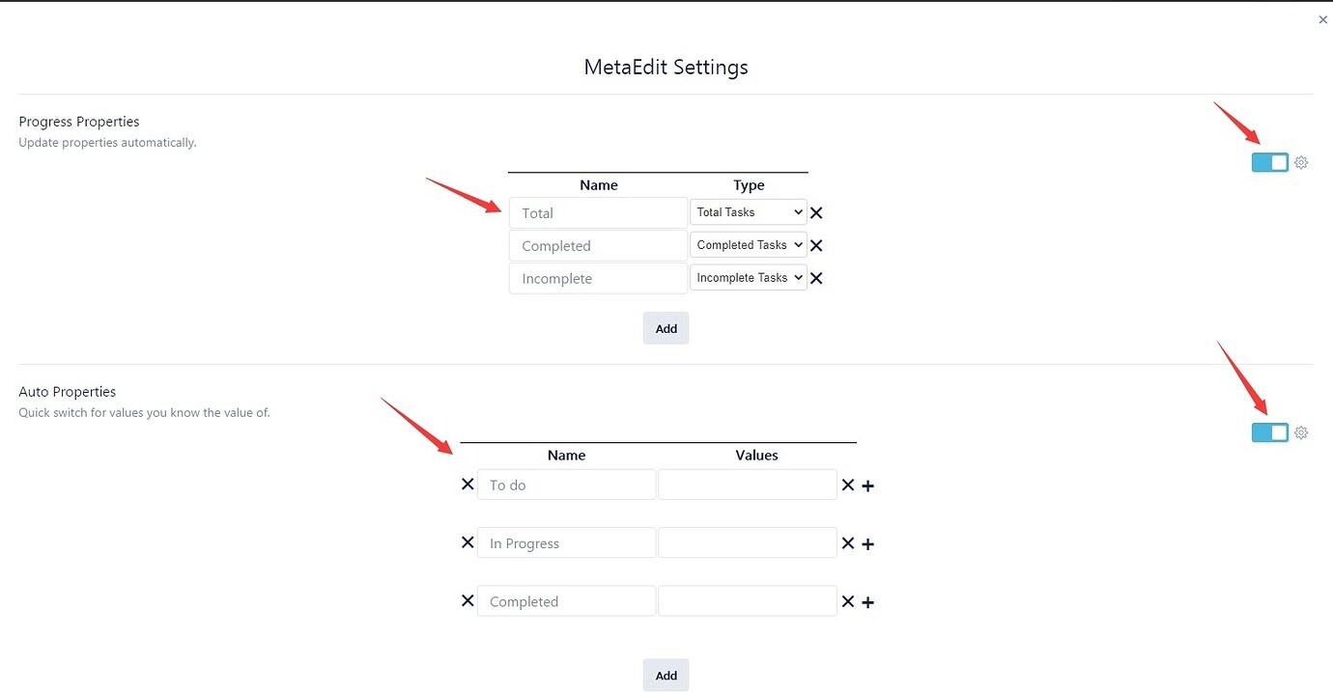Image resolution: width=1333 pixels, height=693 pixels.
Task: Click Add under Progress Properties
Action: (666, 328)
